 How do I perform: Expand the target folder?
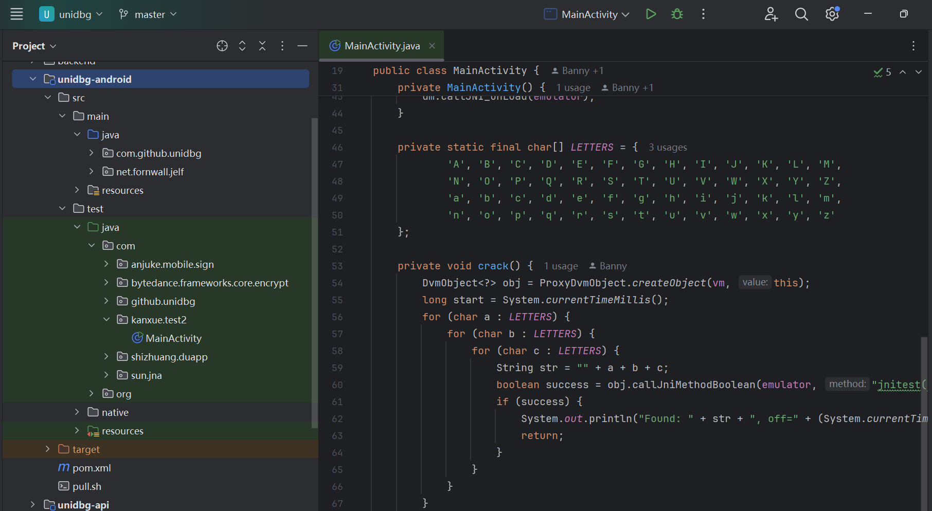48,449
